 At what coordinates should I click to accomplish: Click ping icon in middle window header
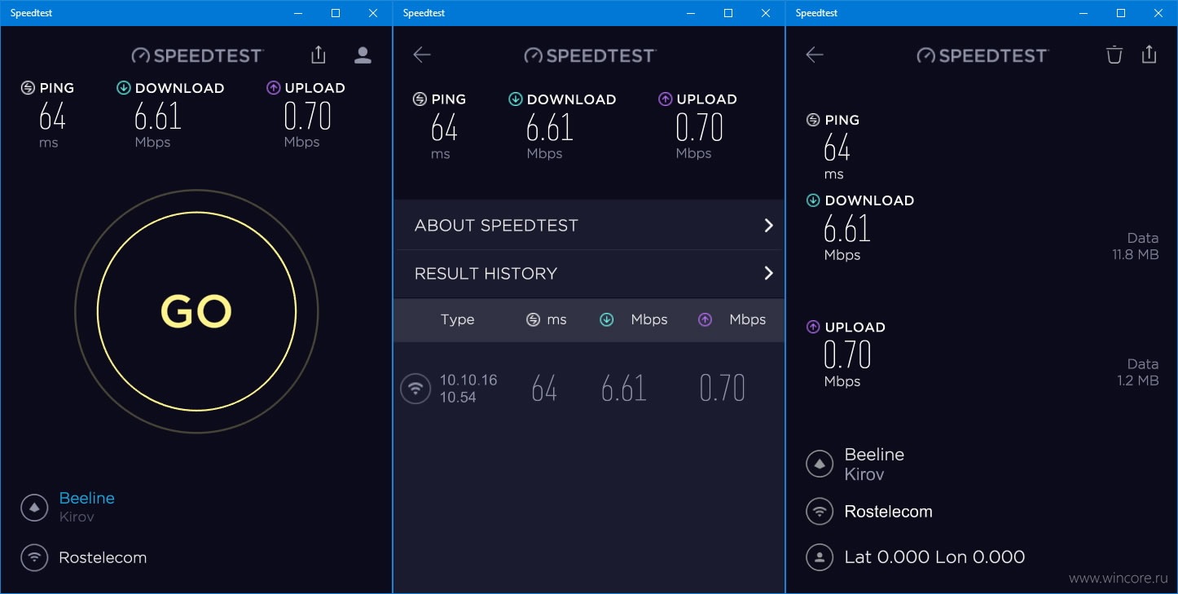pyautogui.click(x=420, y=99)
